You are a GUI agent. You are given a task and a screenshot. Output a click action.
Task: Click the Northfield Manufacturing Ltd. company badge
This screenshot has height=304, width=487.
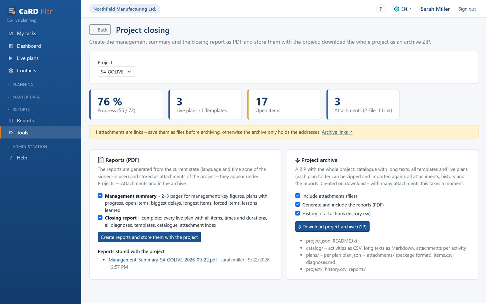point(125,9)
